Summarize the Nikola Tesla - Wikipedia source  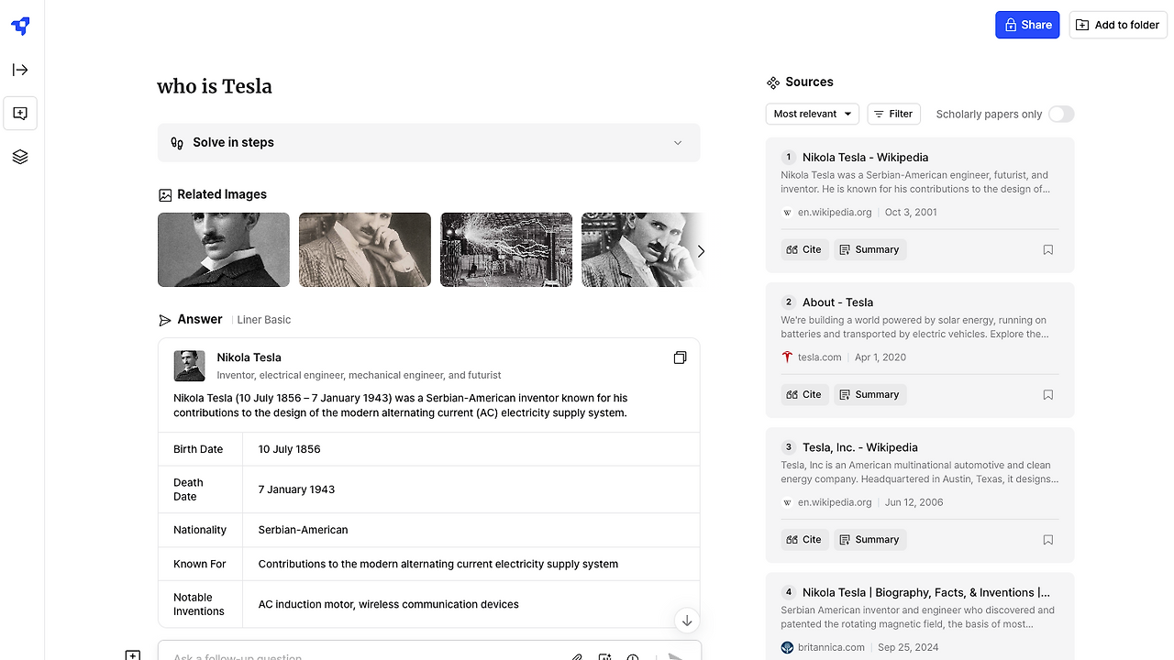tap(869, 249)
